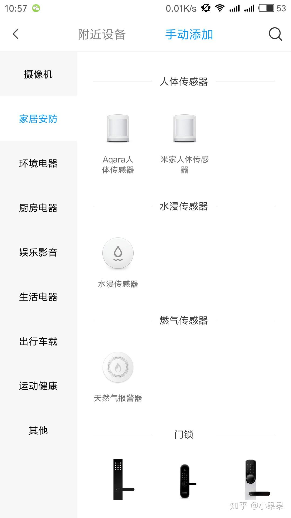This screenshot has height=518, width=291.
Task: Open the 厨房电器 category
Action: click(x=38, y=208)
